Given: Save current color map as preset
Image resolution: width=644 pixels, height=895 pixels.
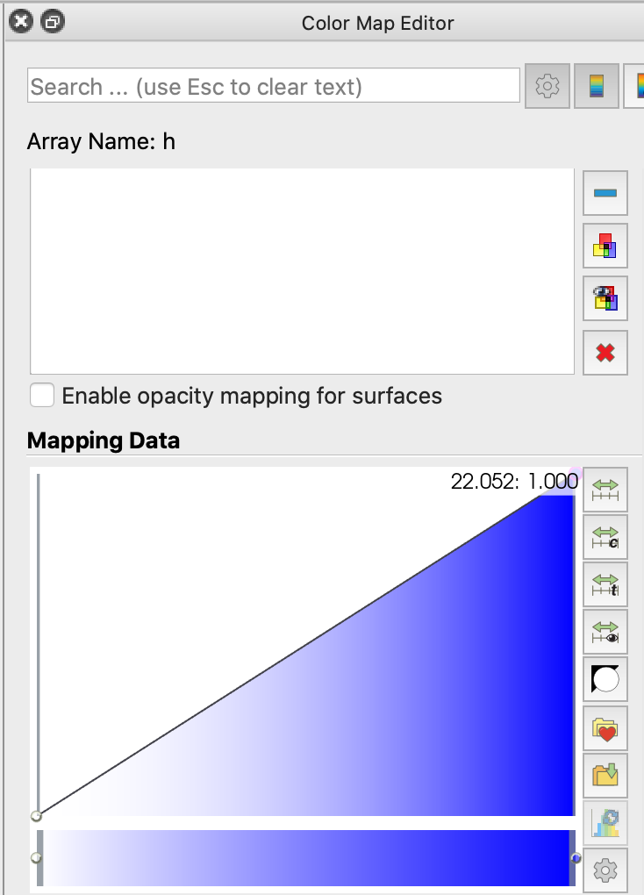Looking at the screenshot, I should pos(605,775).
